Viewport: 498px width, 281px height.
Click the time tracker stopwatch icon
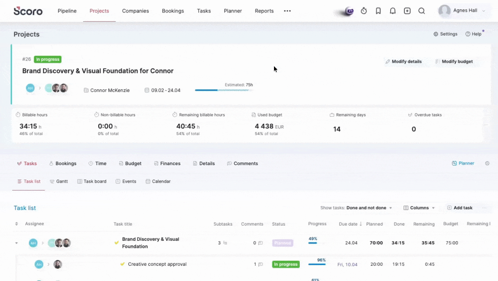pos(364,11)
